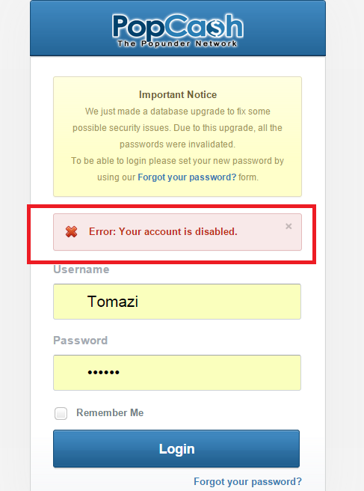Click the Password field label
Screen dimensions: 364x491
coord(81,341)
